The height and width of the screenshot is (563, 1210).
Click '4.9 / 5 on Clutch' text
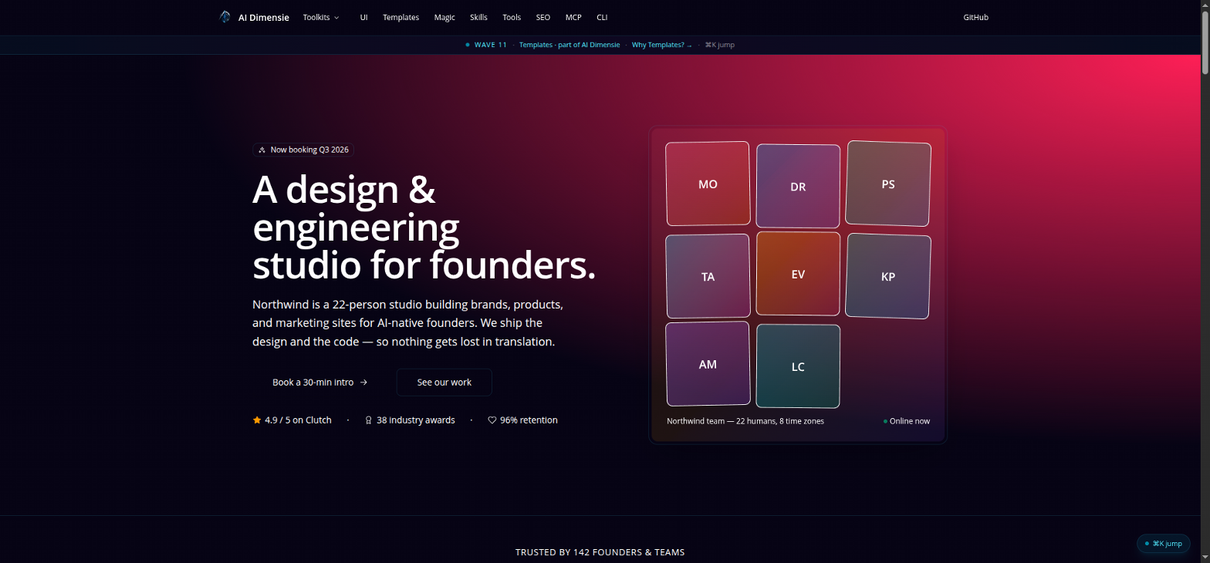click(x=298, y=420)
